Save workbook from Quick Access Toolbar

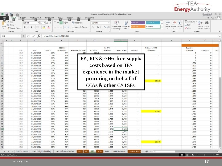pos(7,14)
